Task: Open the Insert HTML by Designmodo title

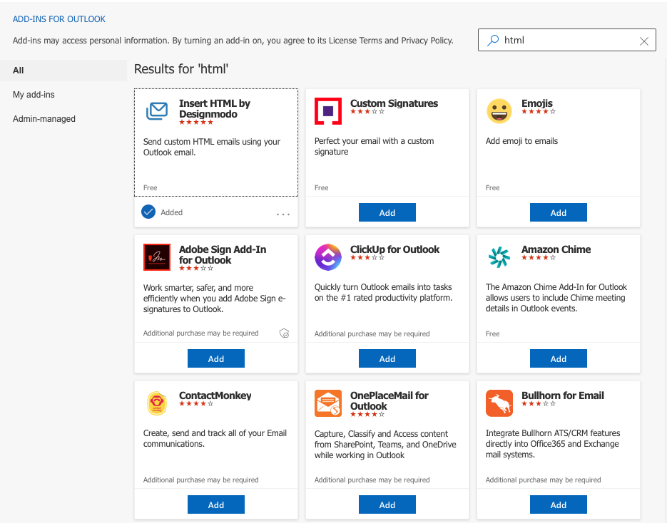Action: pos(215,109)
